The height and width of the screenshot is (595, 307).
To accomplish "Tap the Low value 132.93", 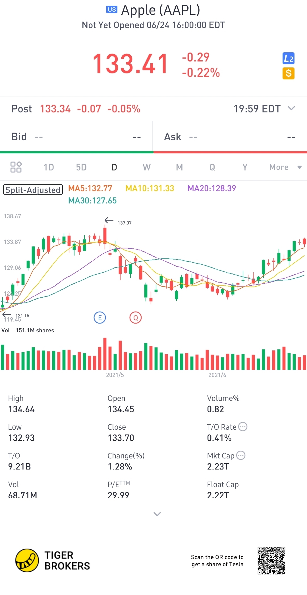I will point(22,438).
